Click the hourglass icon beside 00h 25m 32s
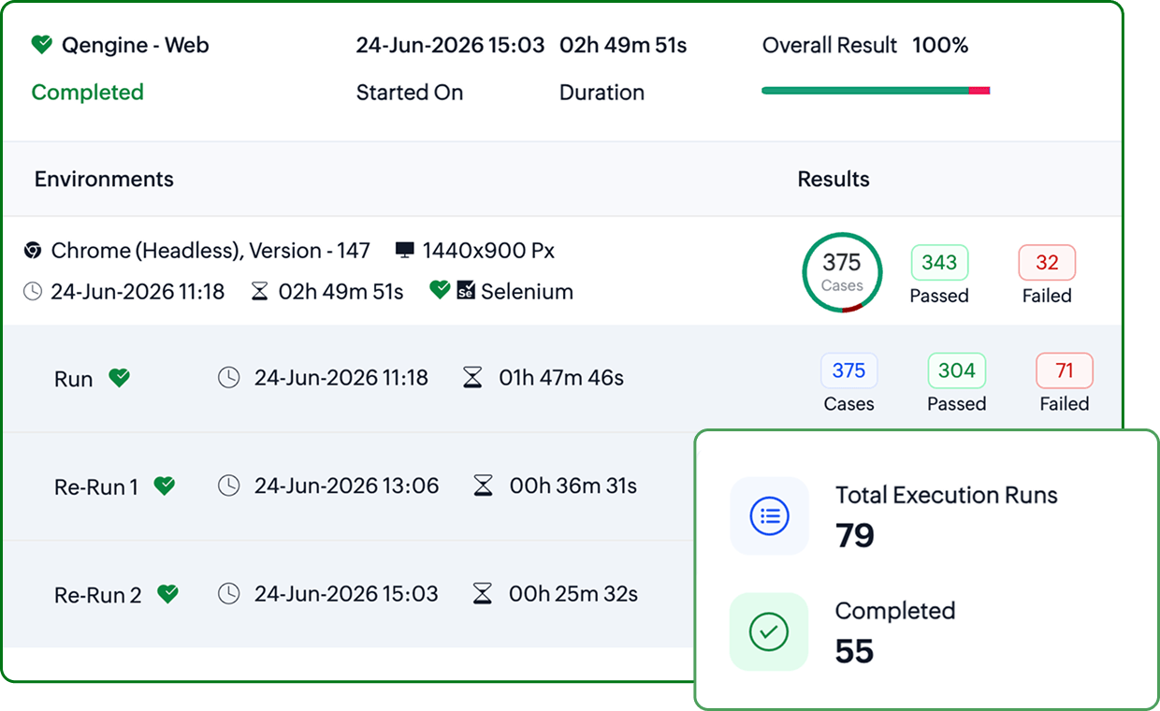 [483, 594]
